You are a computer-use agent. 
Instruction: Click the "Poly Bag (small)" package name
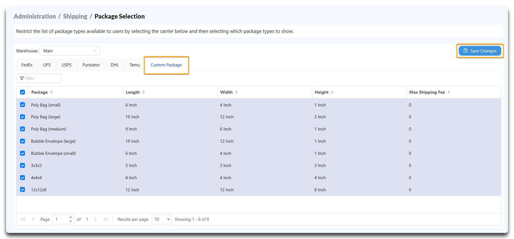[46, 105]
